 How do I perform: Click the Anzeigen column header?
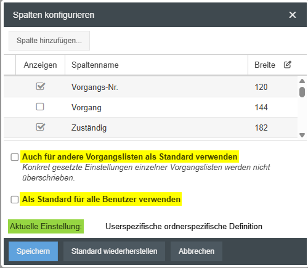tap(40, 65)
